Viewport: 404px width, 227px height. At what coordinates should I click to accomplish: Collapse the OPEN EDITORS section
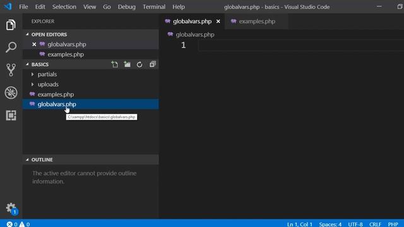tap(27, 34)
